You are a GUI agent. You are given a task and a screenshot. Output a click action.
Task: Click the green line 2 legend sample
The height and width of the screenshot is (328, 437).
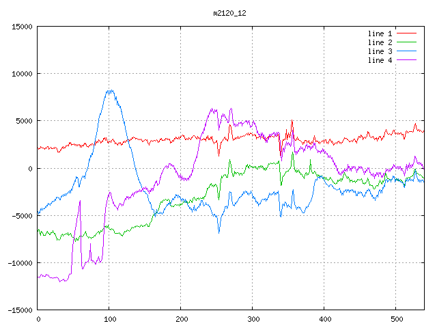click(406, 42)
